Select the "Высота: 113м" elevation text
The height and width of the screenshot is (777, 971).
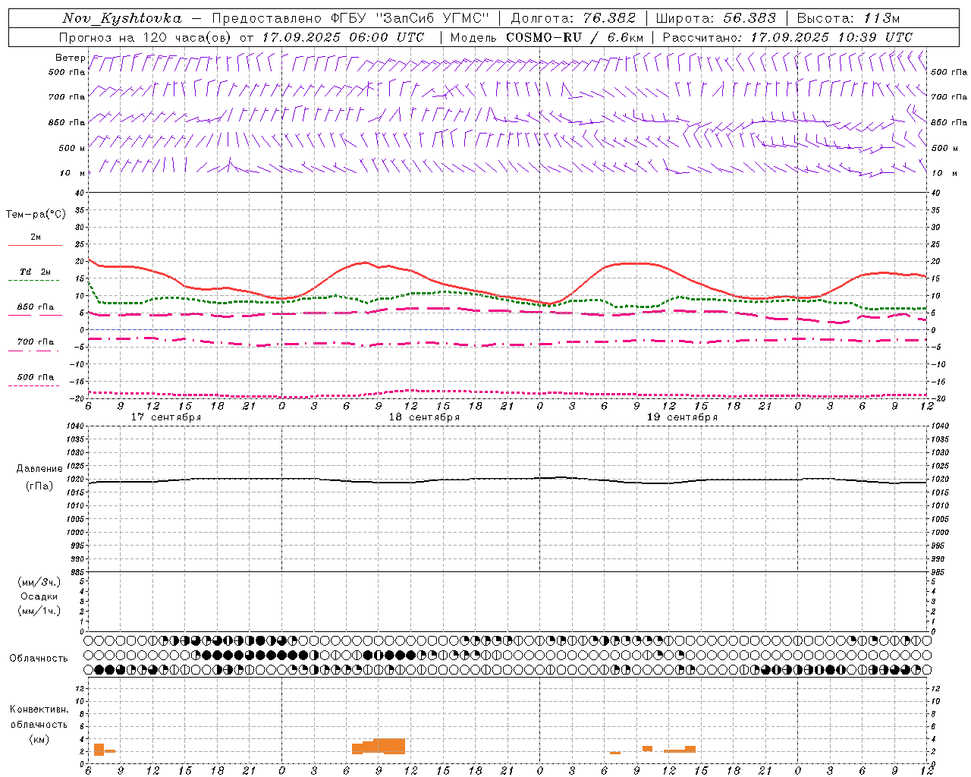pos(847,18)
